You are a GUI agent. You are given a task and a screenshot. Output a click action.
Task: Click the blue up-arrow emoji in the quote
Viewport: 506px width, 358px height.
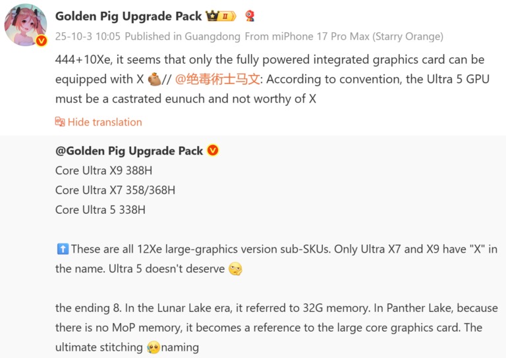(63, 249)
